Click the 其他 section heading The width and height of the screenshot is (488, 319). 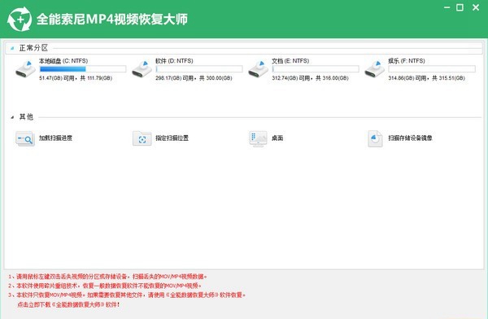(27, 117)
